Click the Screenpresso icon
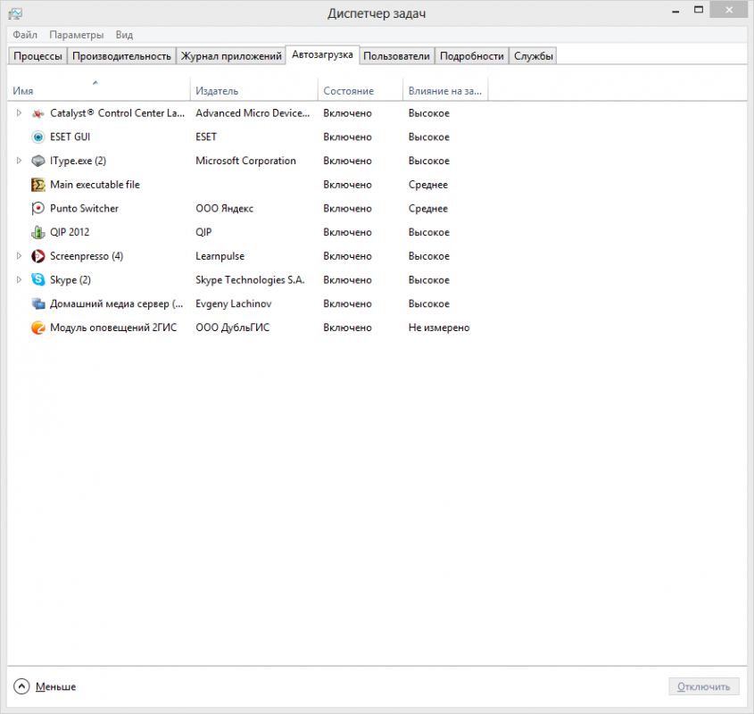754x714 pixels. [38, 256]
